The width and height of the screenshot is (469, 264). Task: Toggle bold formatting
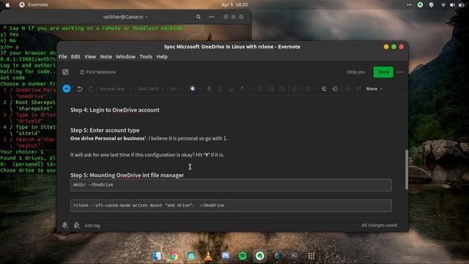209,89
